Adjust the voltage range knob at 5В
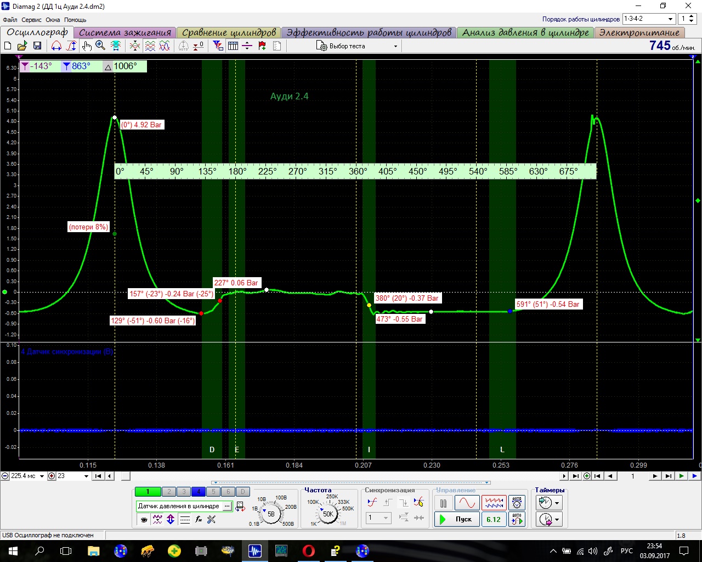Image resolution: width=702 pixels, height=562 pixels. pos(271,514)
